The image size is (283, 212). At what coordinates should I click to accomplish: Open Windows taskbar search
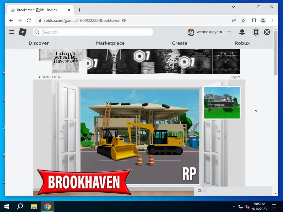[20, 206]
